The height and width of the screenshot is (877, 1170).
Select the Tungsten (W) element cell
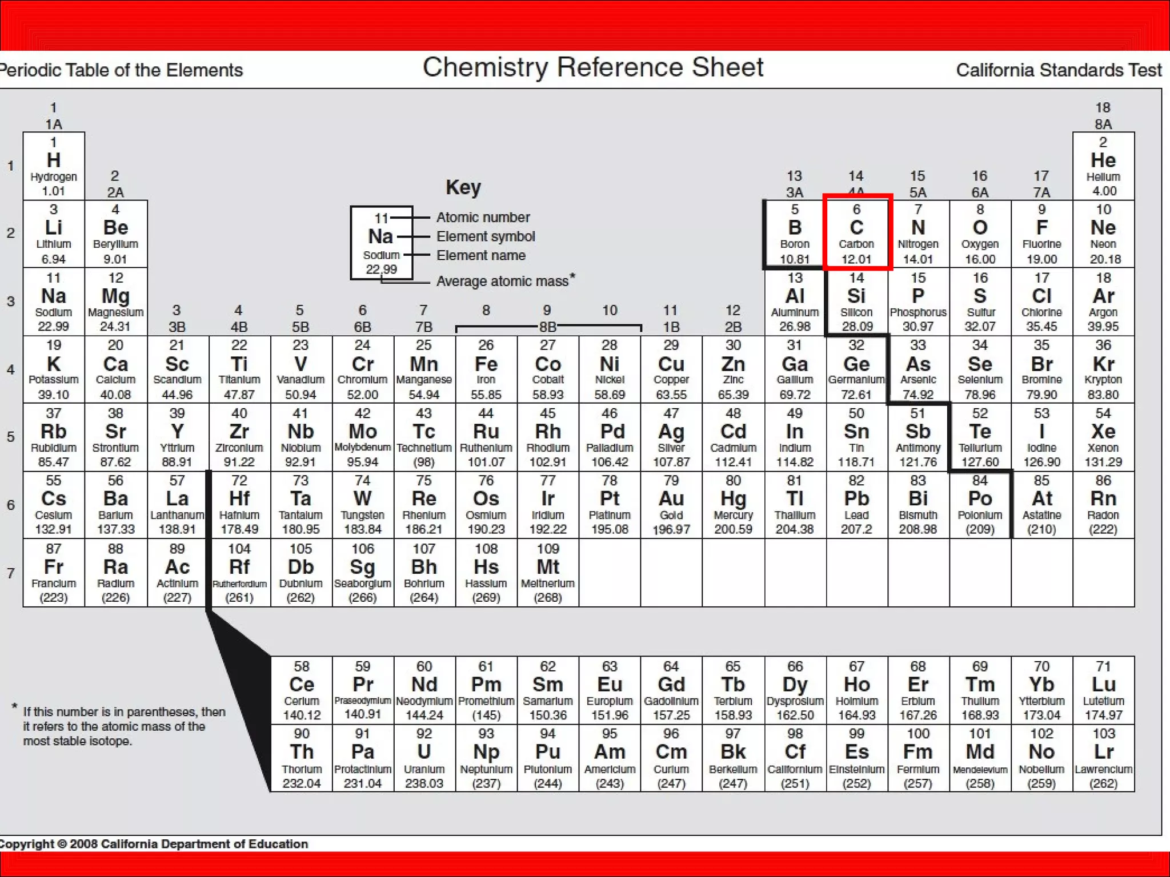click(x=362, y=505)
